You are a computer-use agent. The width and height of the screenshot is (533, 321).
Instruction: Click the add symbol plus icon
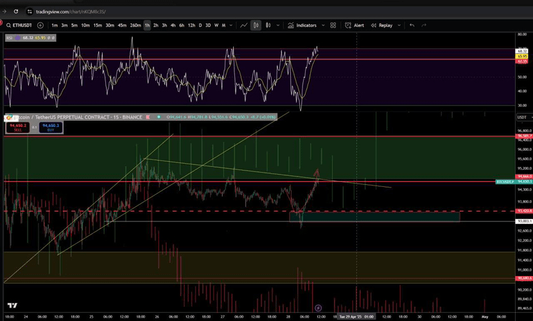tap(40, 26)
